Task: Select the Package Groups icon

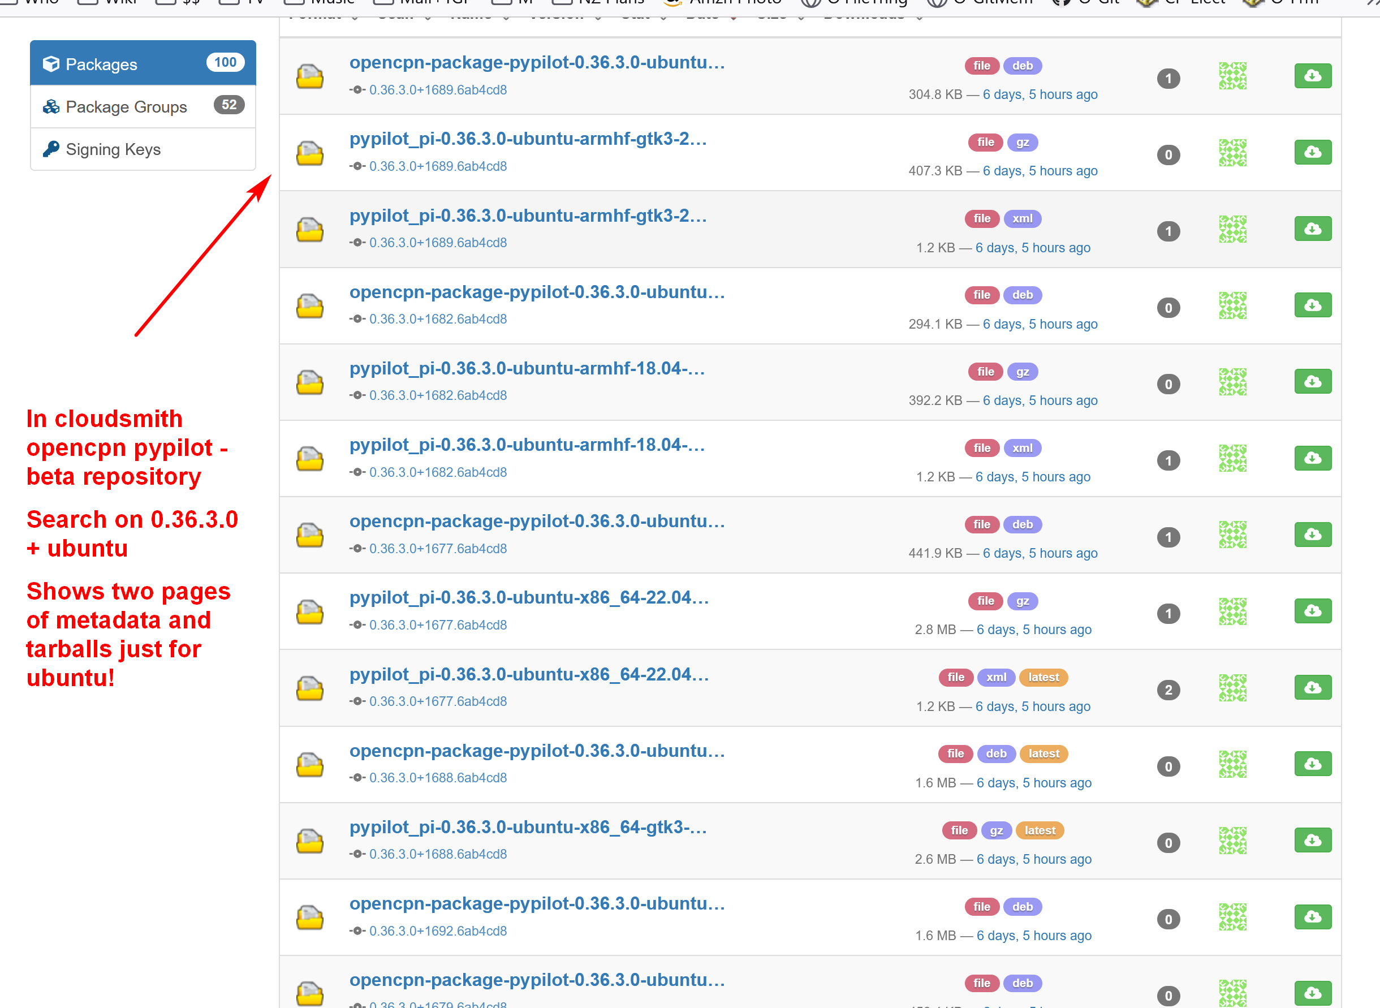Action: pos(51,106)
